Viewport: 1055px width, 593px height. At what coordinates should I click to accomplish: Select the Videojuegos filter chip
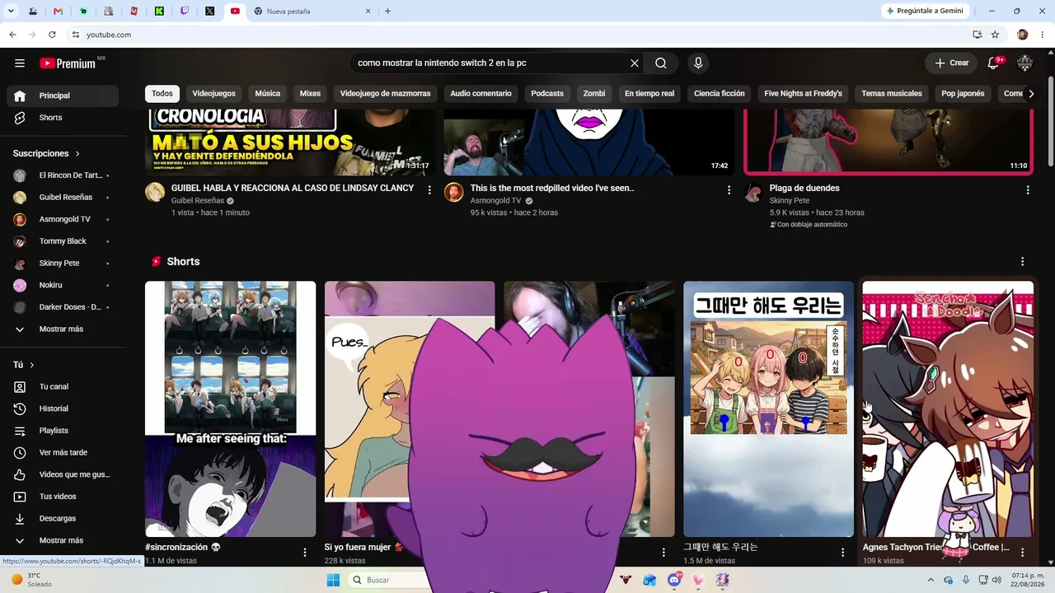213,94
